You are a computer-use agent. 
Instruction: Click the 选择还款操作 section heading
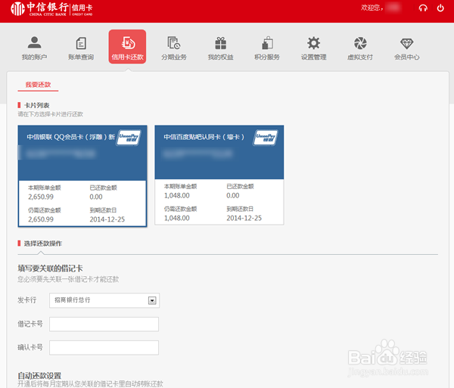click(x=43, y=244)
